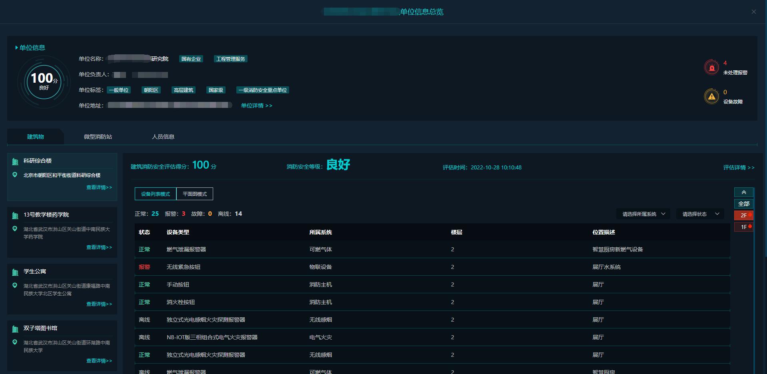Viewport: 767px width, 374px height.
Task: Click the 工程管理服务 tag
Action: click(x=231, y=59)
